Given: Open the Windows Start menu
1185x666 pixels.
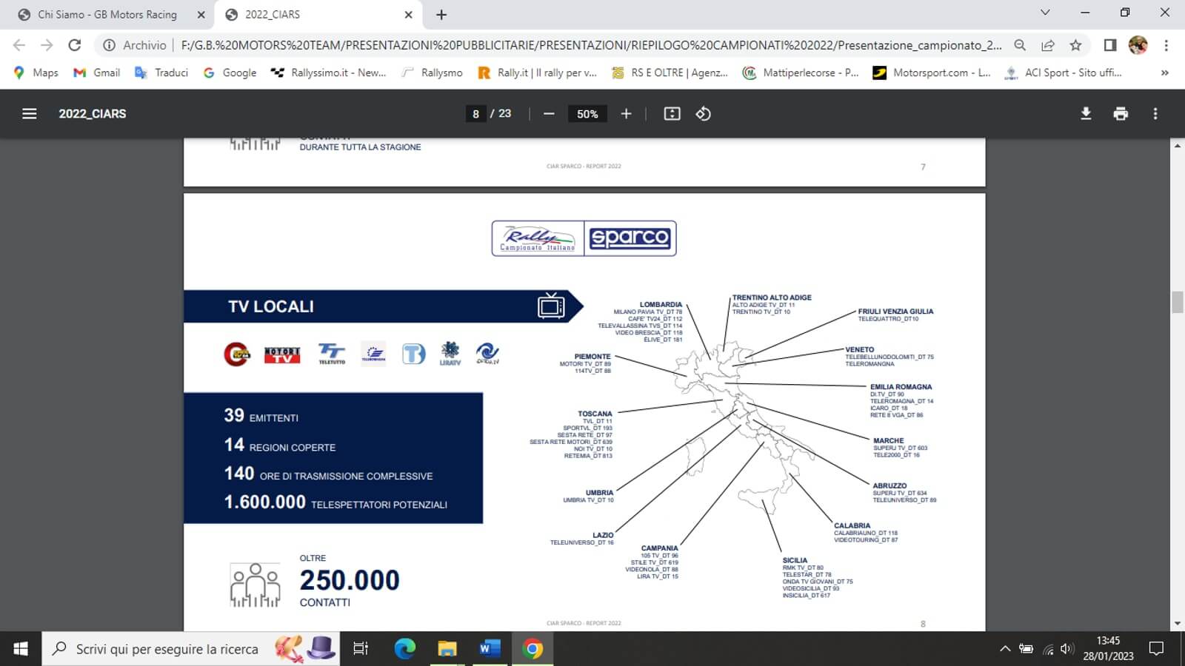Looking at the screenshot, I should [x=21, y=649].
